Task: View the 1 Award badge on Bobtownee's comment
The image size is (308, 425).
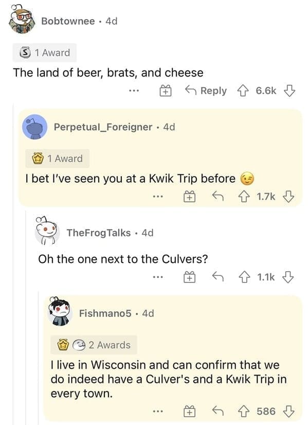Action: click(x=44, y=52)
